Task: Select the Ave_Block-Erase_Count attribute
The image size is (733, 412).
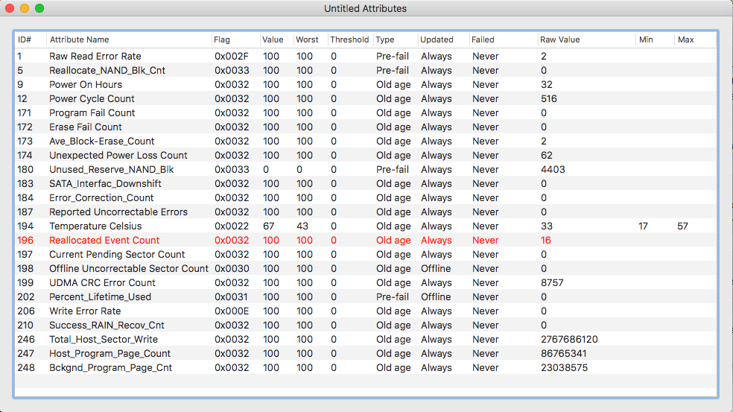Action: click(366, 142)
